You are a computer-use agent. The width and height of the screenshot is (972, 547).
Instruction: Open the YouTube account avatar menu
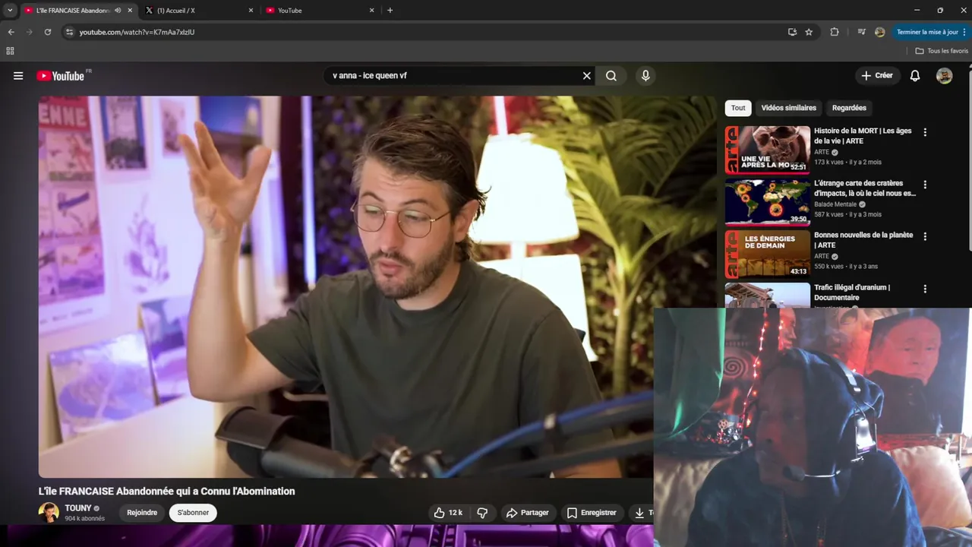(945, 76)
